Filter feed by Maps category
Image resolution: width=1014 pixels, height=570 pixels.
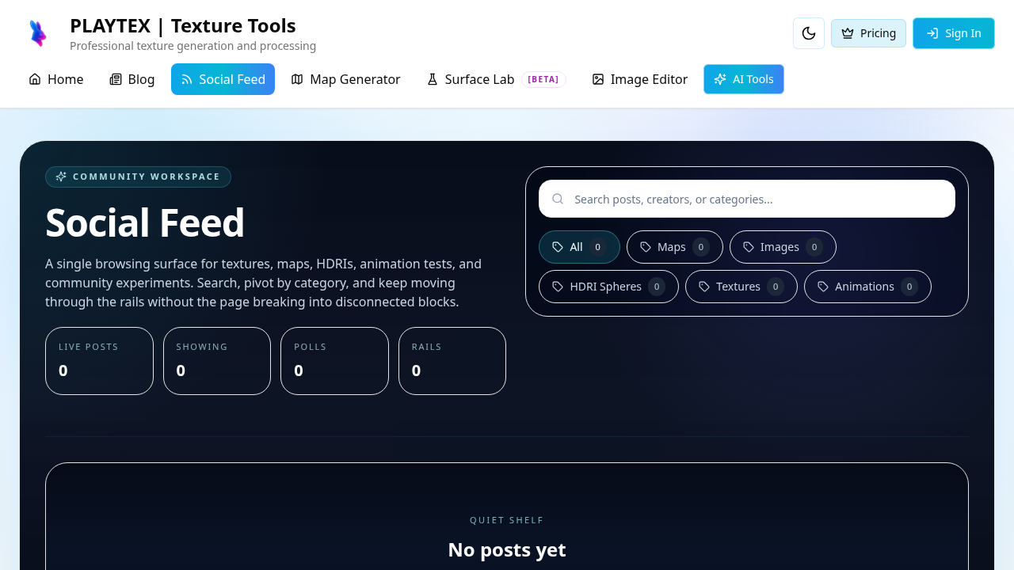click(675, 247)
